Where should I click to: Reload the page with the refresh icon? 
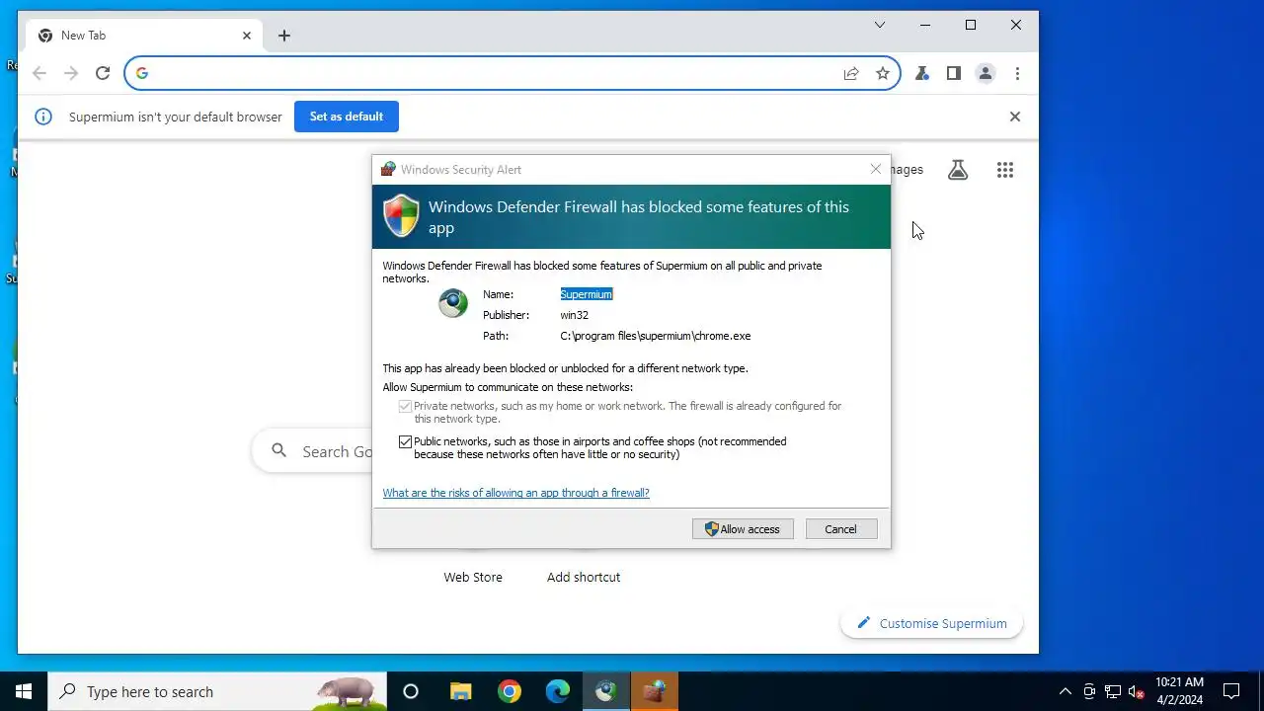point(103,73)
